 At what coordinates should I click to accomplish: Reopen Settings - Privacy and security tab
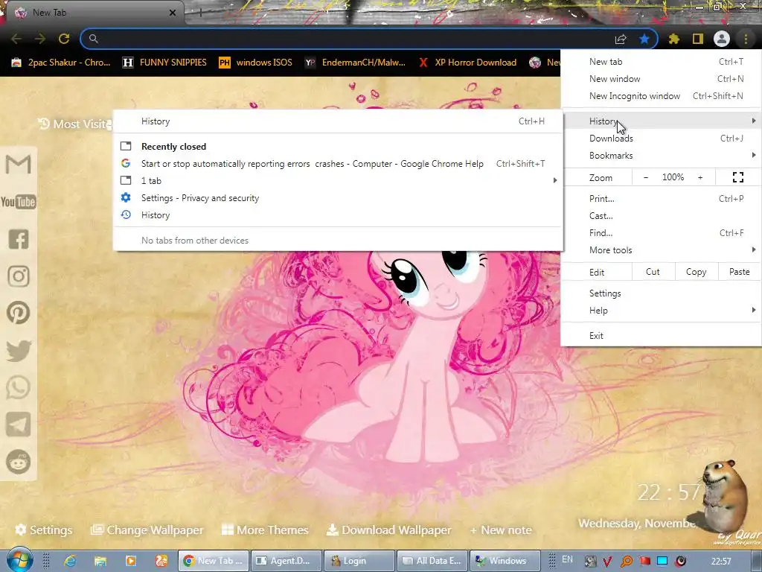point(339,198)
